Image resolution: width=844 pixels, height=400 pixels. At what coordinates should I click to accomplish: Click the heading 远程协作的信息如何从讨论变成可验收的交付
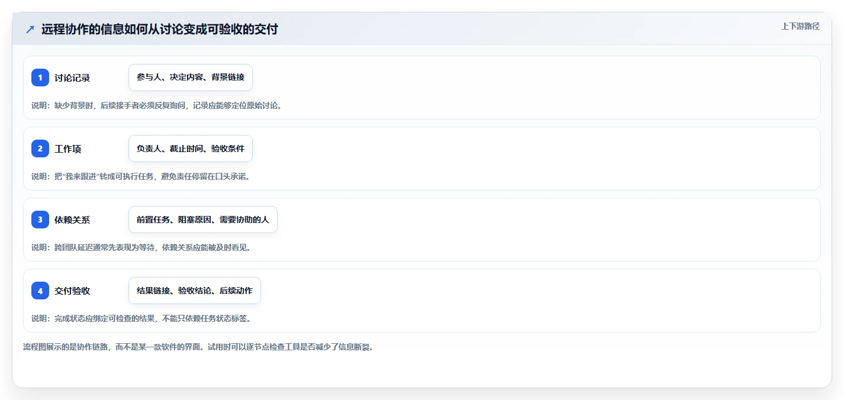[160, 30]
